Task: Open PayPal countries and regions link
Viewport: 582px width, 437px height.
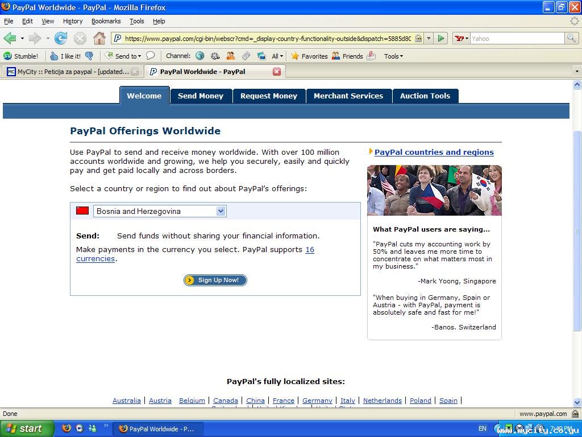Action: pos(434,152)
